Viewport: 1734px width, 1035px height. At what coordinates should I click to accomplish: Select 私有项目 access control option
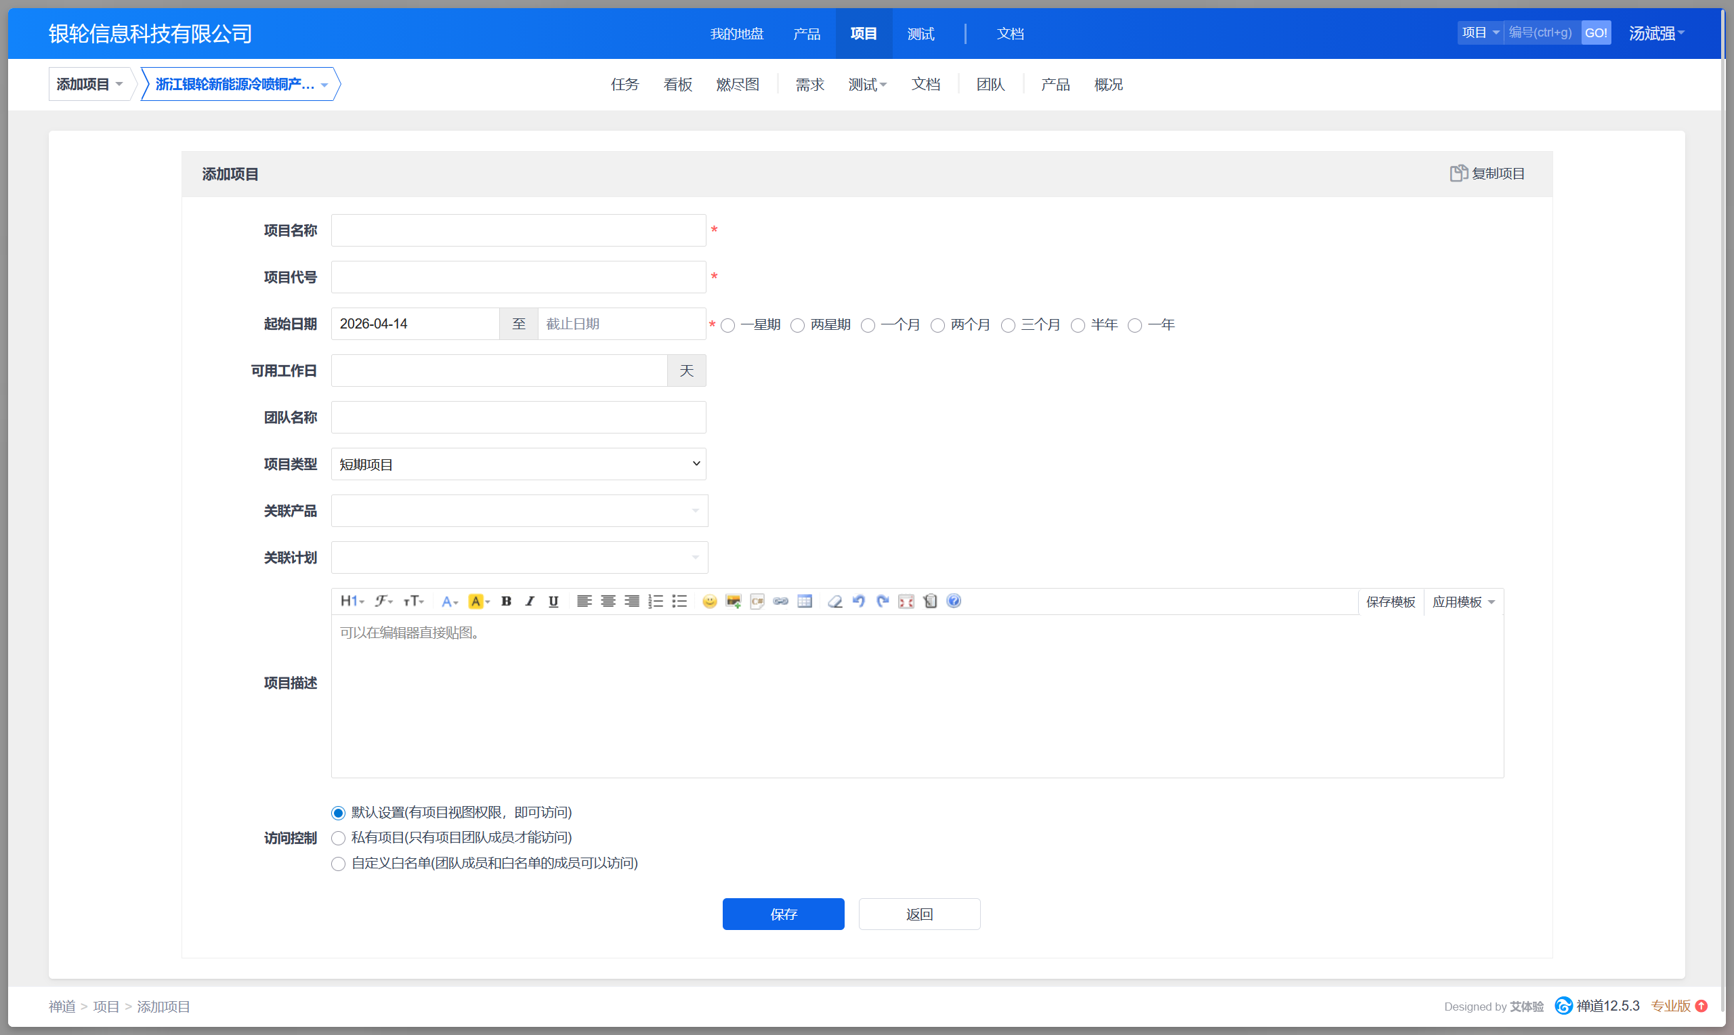pos(338,838)
